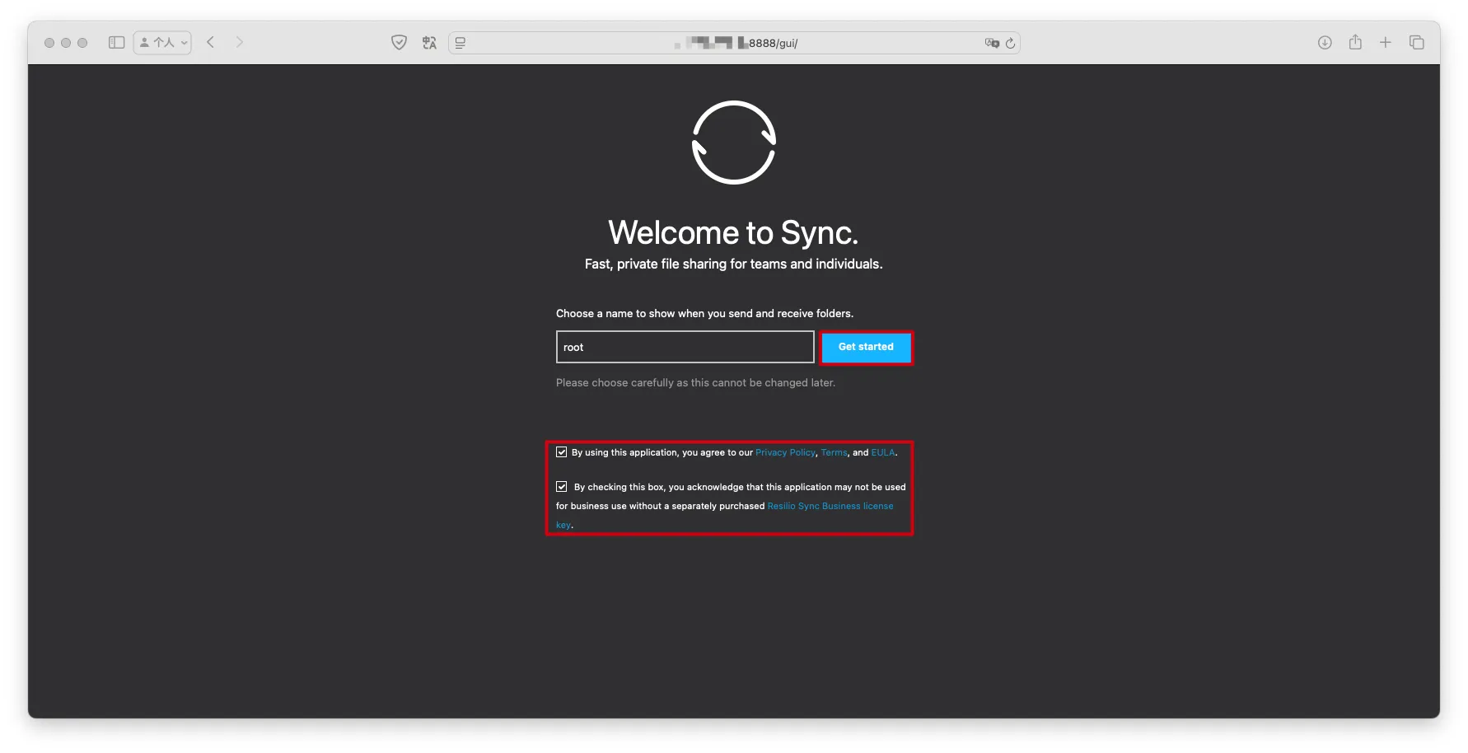Go back to previous page
The image size is (1468, 753).
click(x=211, y=42)
